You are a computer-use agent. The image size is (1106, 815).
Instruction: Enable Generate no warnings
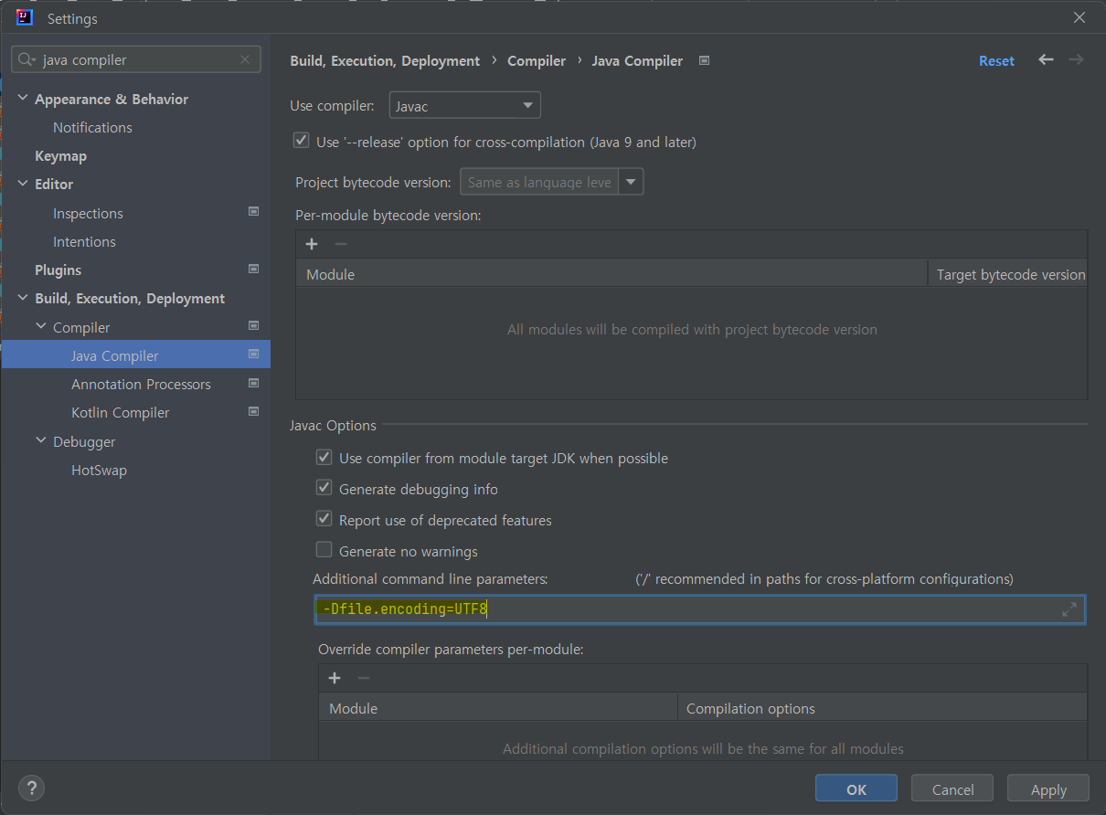click(x=324, y=551)
